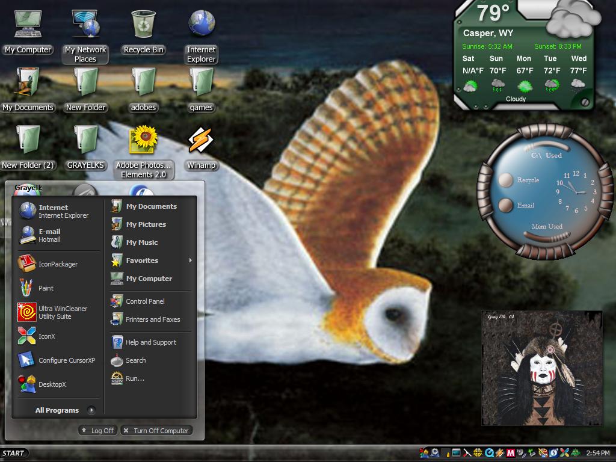The image size is (616, 462).
Task: Toggle the Email button on gauge widget
Action: 505,205
